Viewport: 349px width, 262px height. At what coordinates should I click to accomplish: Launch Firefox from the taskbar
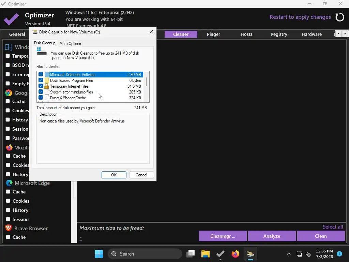(235, 254)
